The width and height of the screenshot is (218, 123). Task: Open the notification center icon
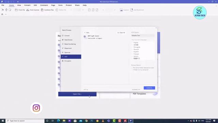214,121
